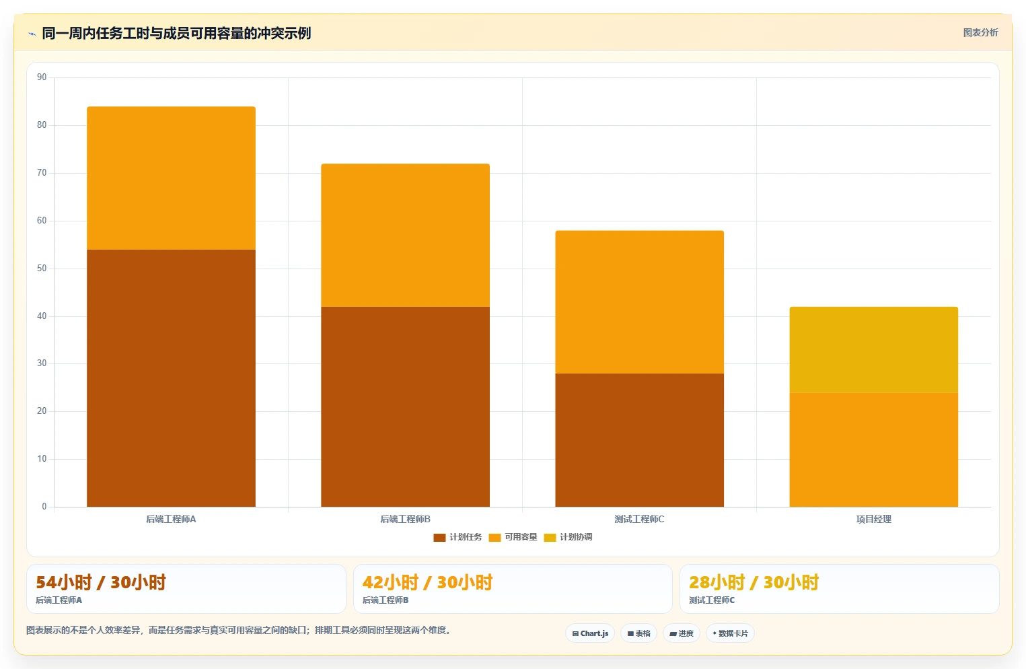Click the 后端工程师B axis label
This screenshot has width=1026, height=669.
coord(405,519)
